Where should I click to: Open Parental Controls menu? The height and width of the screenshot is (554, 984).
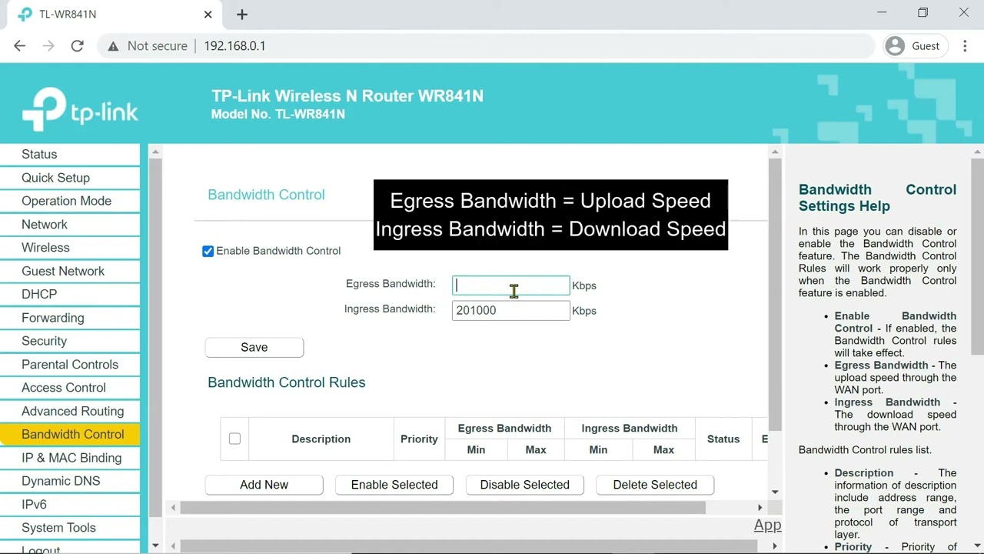(x=70, y=365)
